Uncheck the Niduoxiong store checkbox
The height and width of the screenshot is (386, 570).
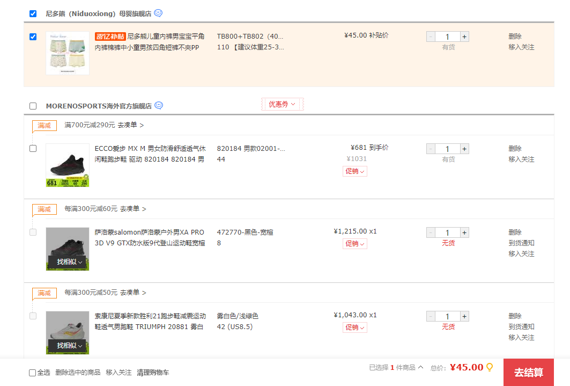33,13
